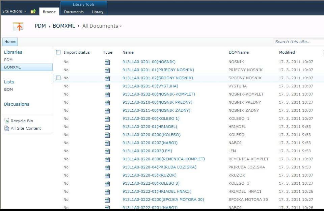324x211 pixels.
Task: Click the site logo icon beside PDM
Action: pos(18,26)
